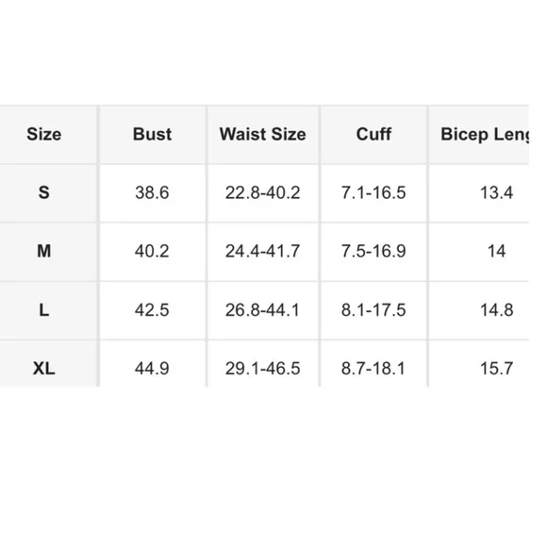547x547 pixels.
Task: Click bicep length value 13.4
Action: (x=496, y=192)
